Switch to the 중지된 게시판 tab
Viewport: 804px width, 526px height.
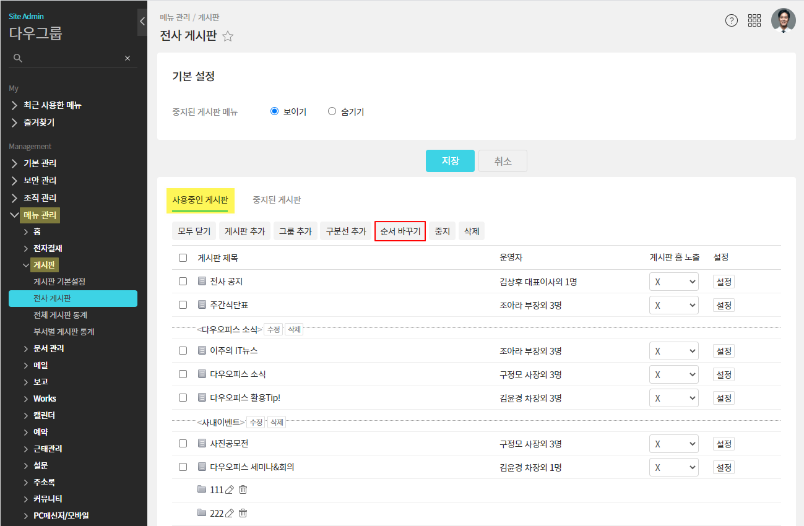(277, 200)
